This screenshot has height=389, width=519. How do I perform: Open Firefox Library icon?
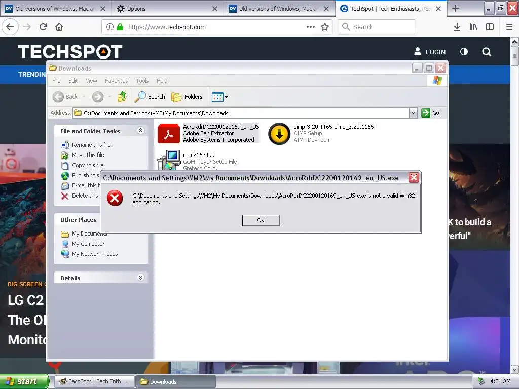click(473, 27)
